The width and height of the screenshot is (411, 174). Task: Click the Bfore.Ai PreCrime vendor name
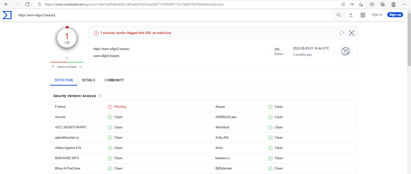click(67, 168)
